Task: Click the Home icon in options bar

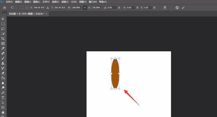Action: click(4, 8)
